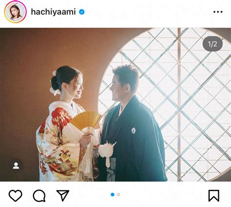This screenshot has height=207, width=231.
Task: Select the first blue carousel dot
Action: 113,194
